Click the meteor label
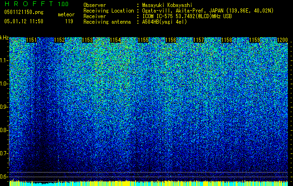Screen dimensions: 293x186 click(66, 14)
